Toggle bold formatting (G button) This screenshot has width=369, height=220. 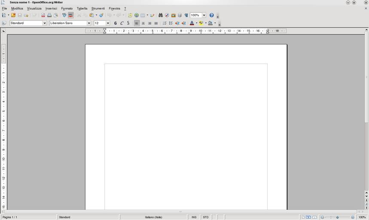[x=116, y=23]
